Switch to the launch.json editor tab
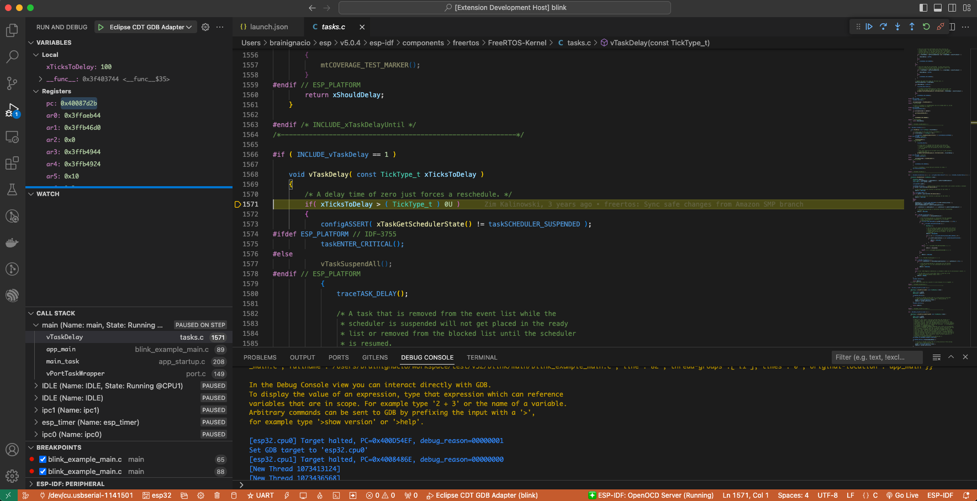Viewport: 977px width, 501px height. pos(268,27)
